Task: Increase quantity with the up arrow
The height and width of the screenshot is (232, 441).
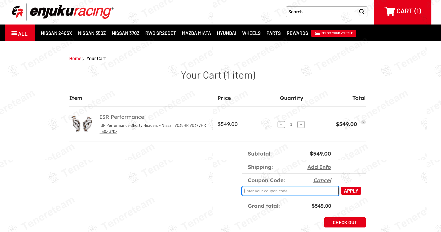Action: 301,124
